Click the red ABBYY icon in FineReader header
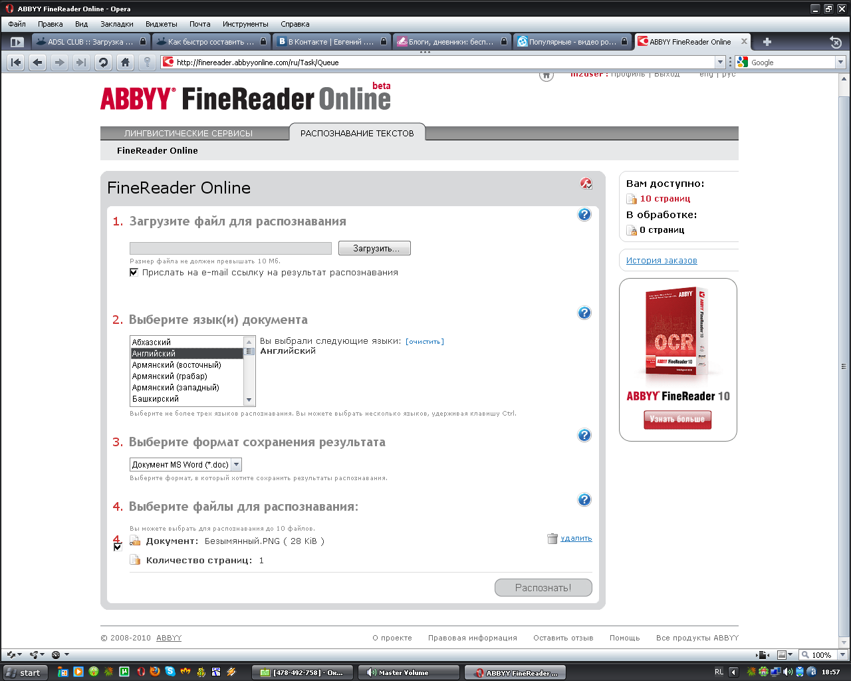Viewport: 851px width, 681px height. [586, 184]
